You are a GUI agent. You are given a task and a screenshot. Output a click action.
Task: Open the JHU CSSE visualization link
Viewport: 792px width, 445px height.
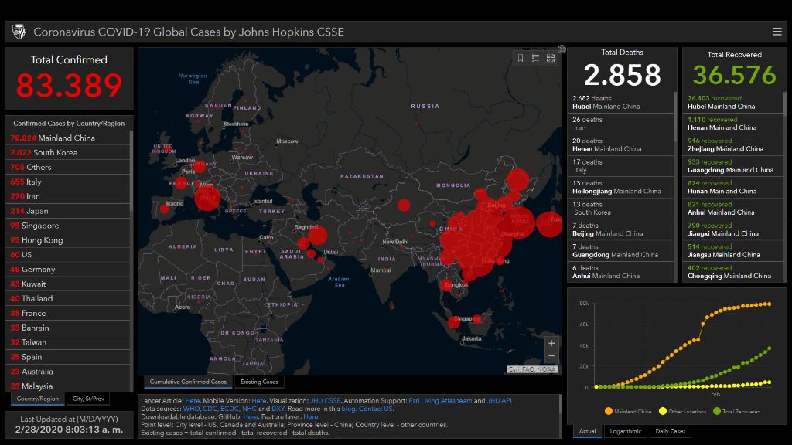pos(326,401)
